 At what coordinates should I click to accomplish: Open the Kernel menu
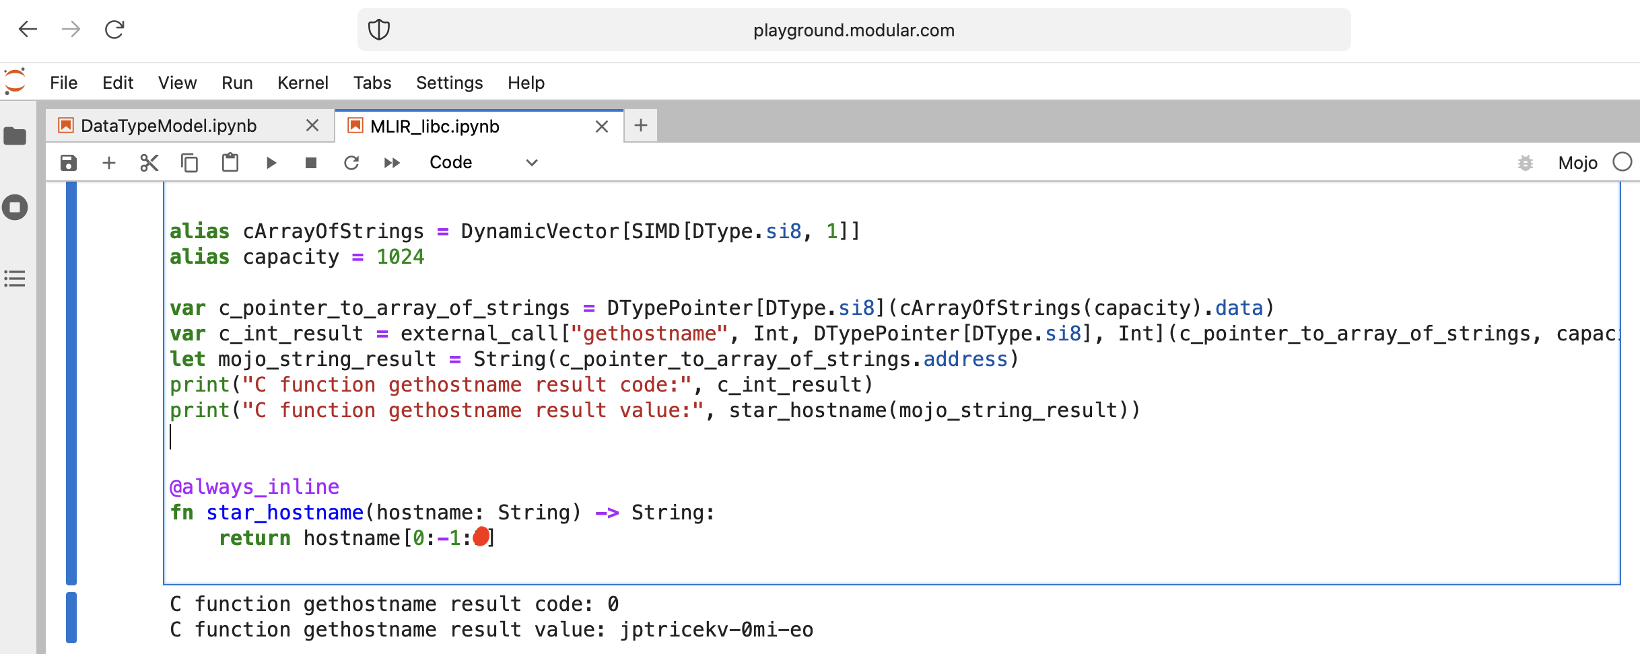tap(302, 83)
